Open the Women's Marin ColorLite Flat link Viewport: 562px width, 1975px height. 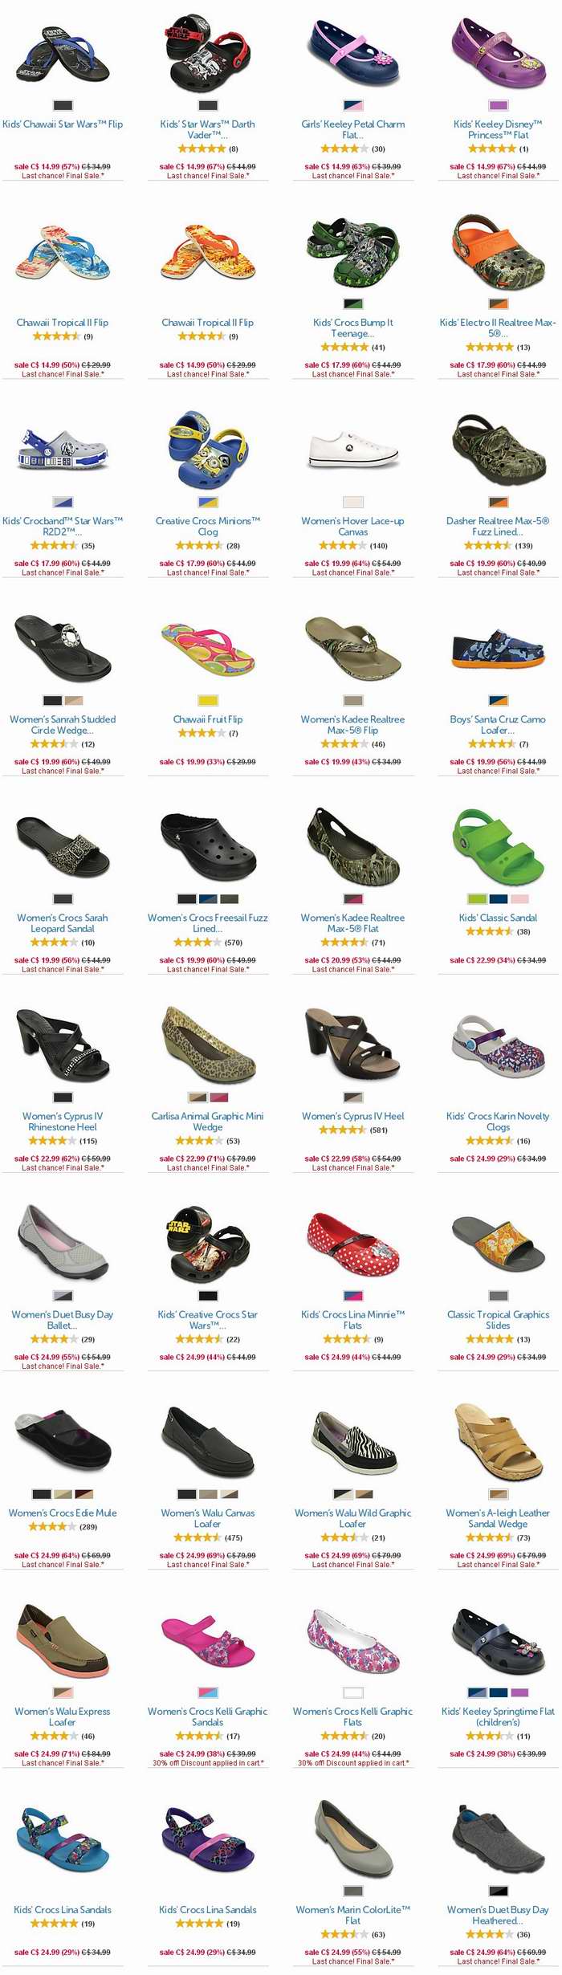click(x=352, y=1915)
